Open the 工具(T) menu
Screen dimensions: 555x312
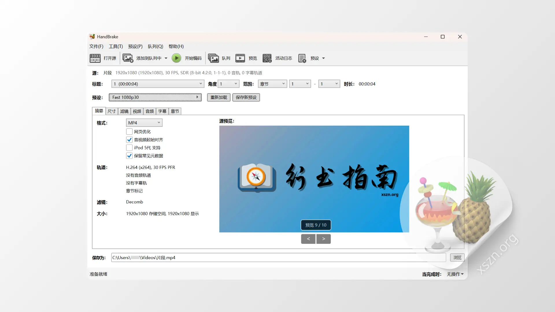pyautogui.click(x=115, y=46)
